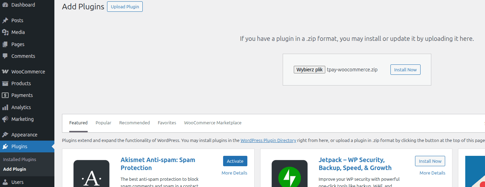Click the Analytics bar chart icon

pos(5,107)
